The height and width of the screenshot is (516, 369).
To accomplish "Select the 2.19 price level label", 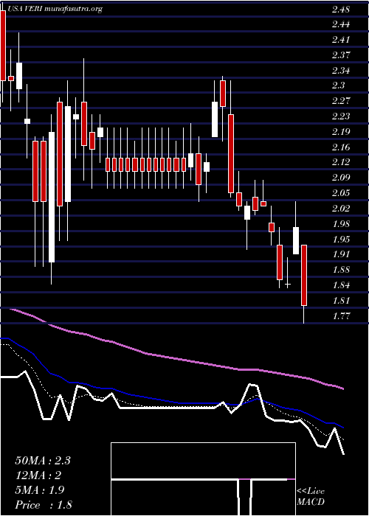I will [x=341, y=132].
